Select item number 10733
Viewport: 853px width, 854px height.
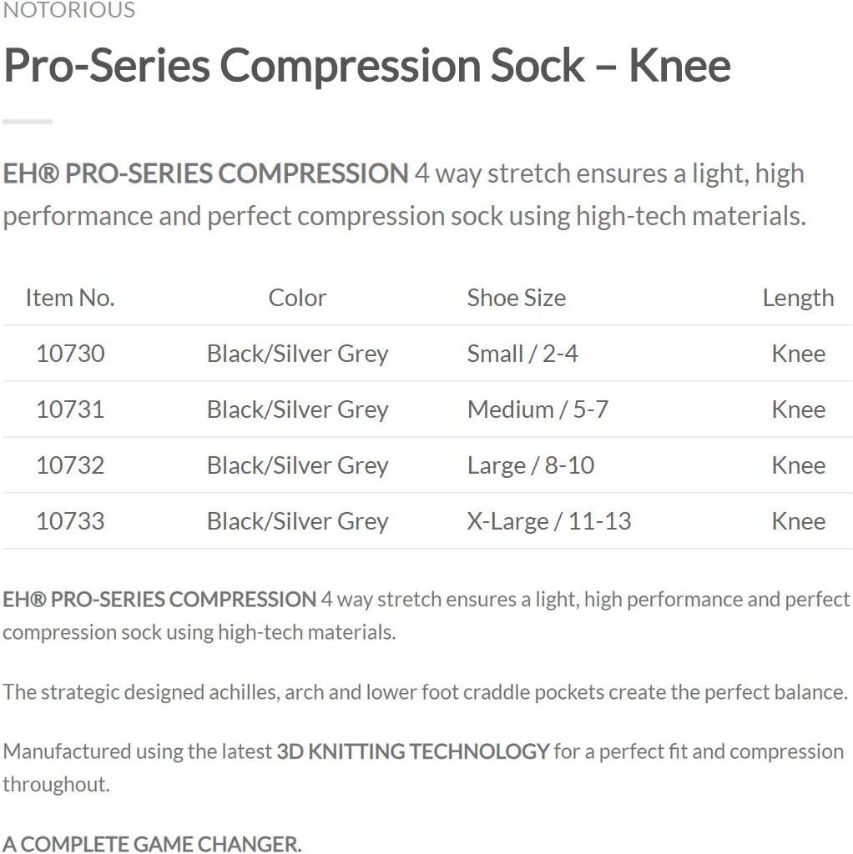click(x=70, y=521)
